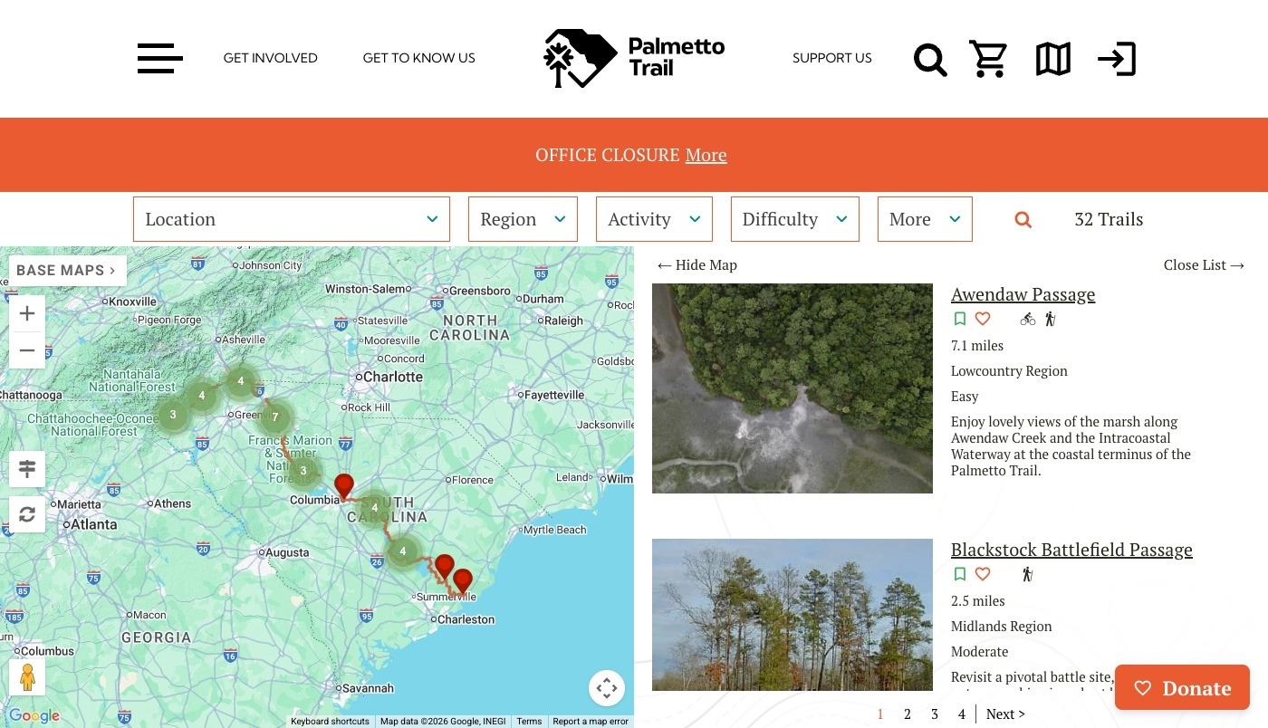Screen dimensions: 1268x728
Task: Expand the Region dropdown filter
Action: [523, 219]
